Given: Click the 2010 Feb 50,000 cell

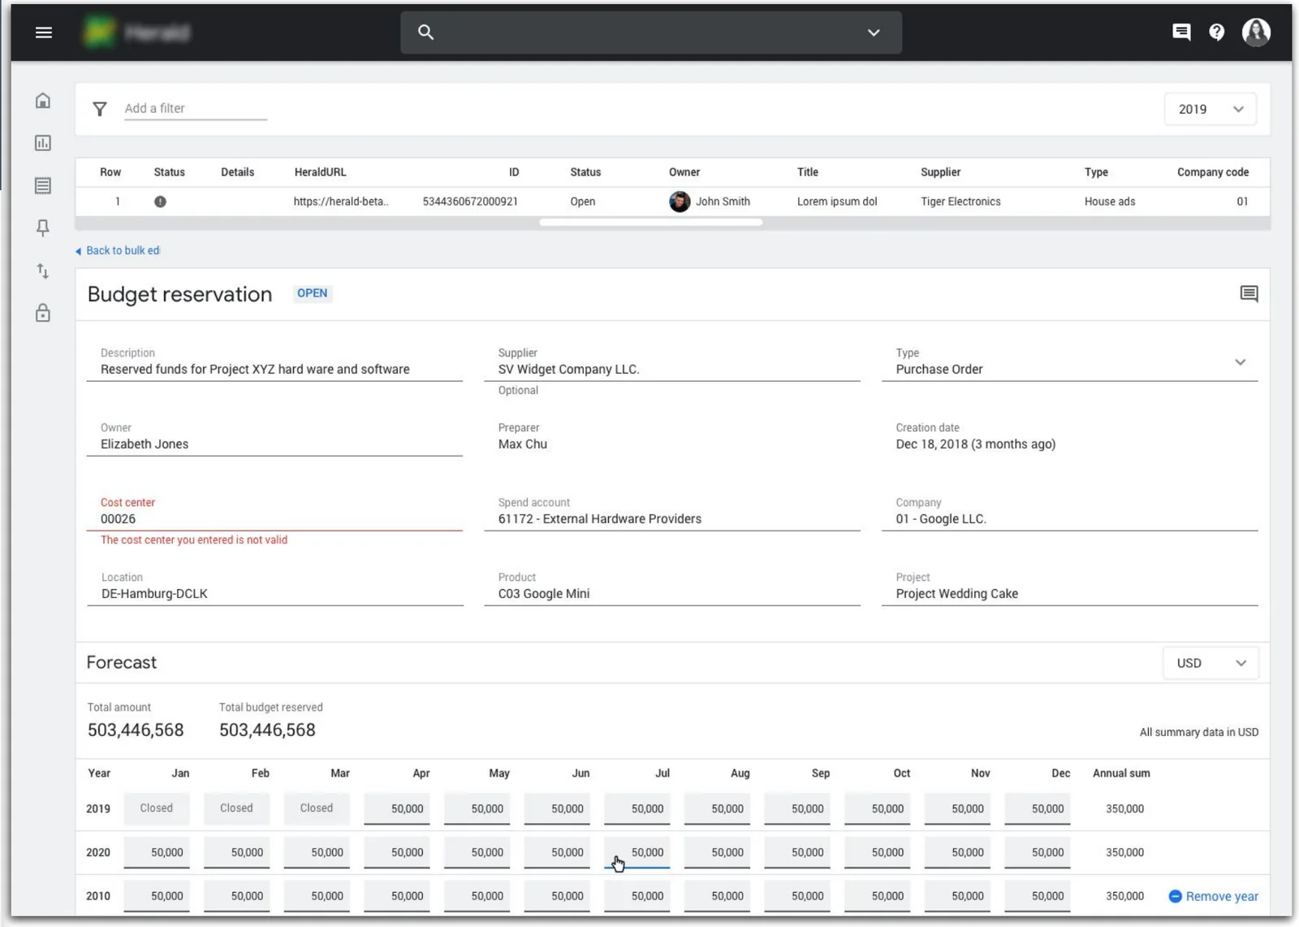Looking at the screenshot, I should [237, 896].
